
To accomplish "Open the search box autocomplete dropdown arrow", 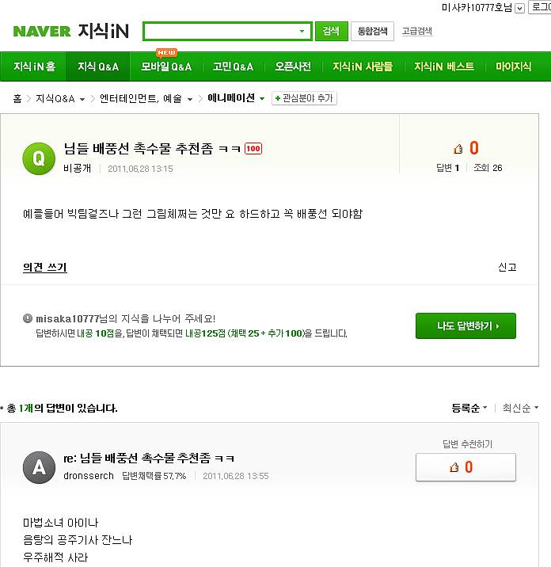I will click(302, 32).
